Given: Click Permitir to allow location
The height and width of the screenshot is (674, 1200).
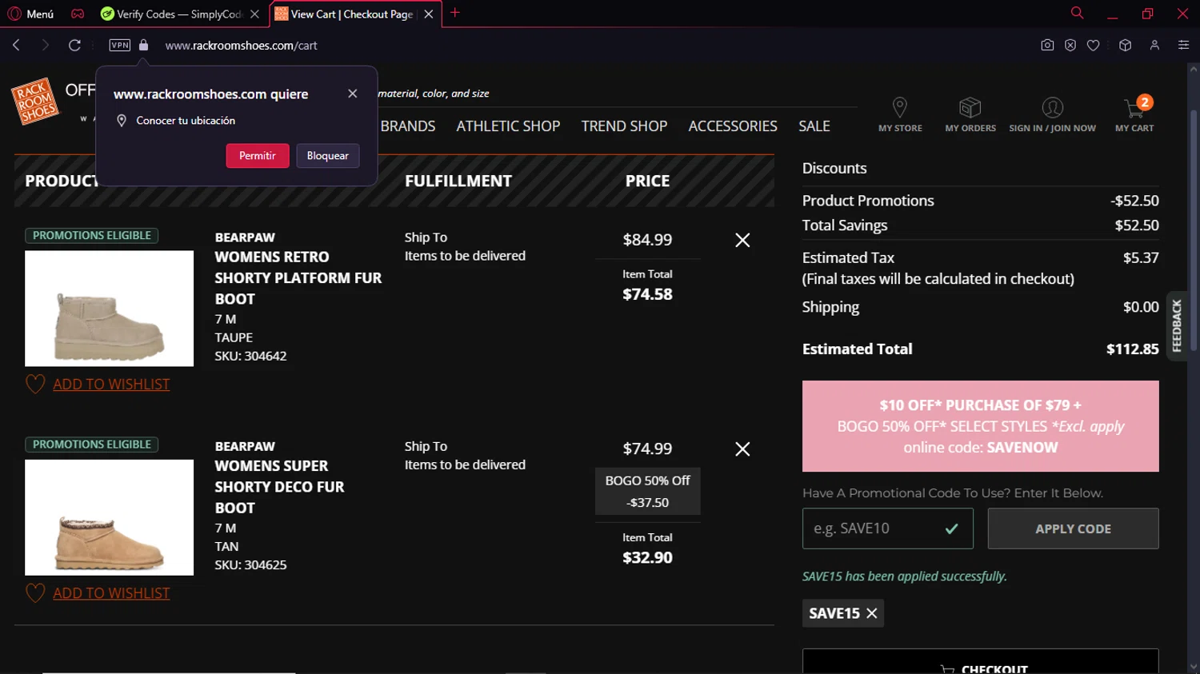Looking at the screenshot, I should pyautogui.click(x=258, y=156).
